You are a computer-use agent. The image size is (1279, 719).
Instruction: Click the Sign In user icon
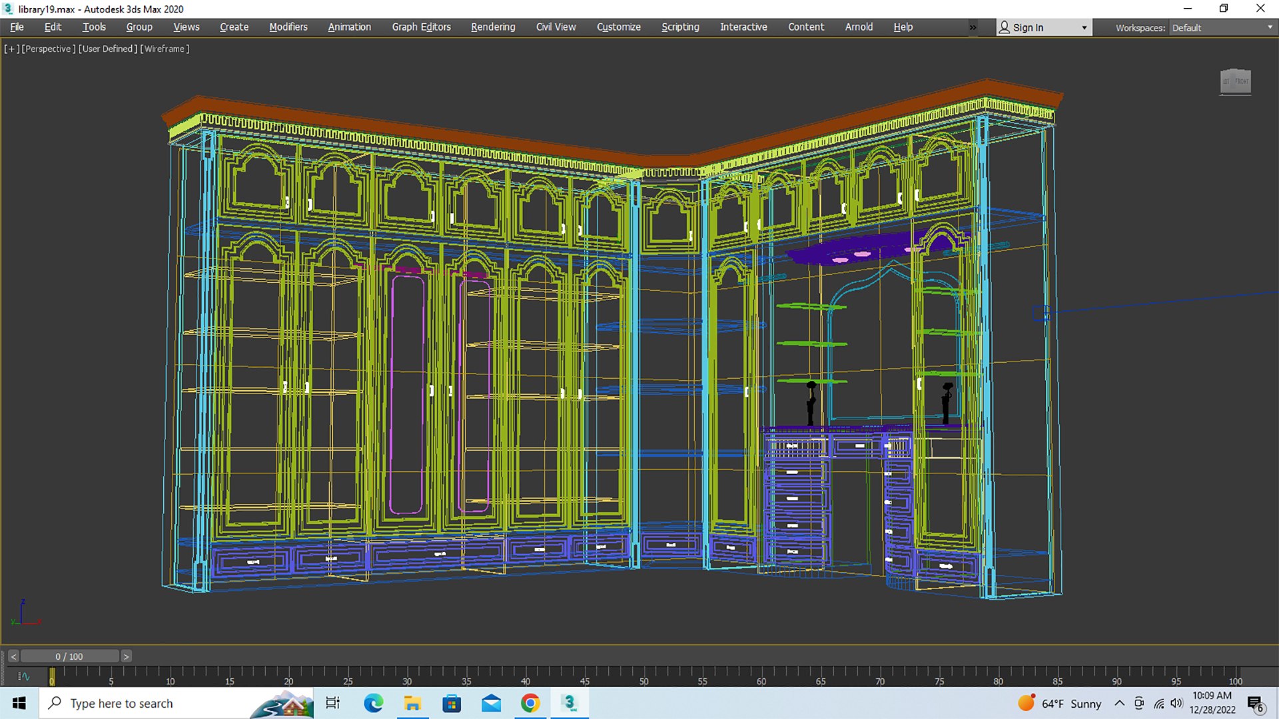[x=1005, y=27]
